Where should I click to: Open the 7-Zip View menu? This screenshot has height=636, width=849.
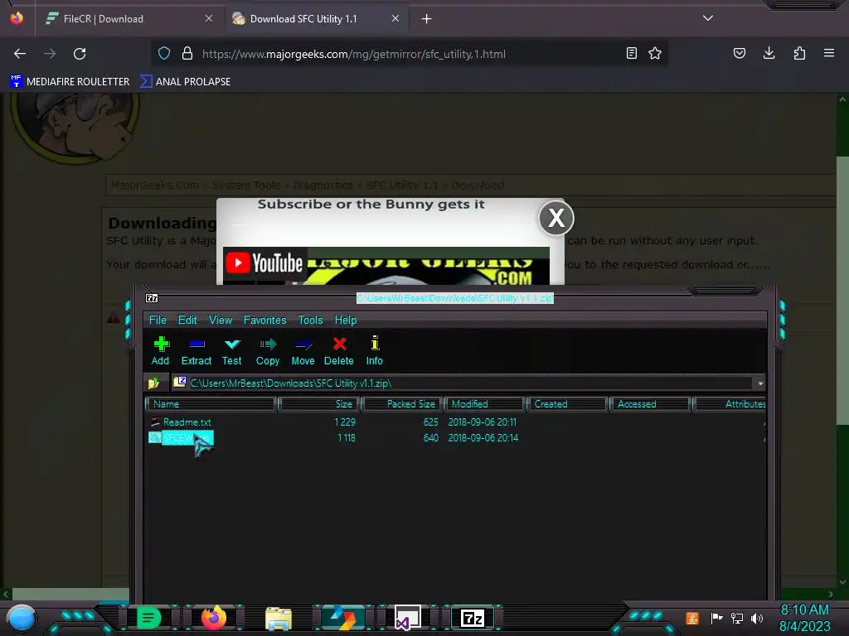pos(221,320)
